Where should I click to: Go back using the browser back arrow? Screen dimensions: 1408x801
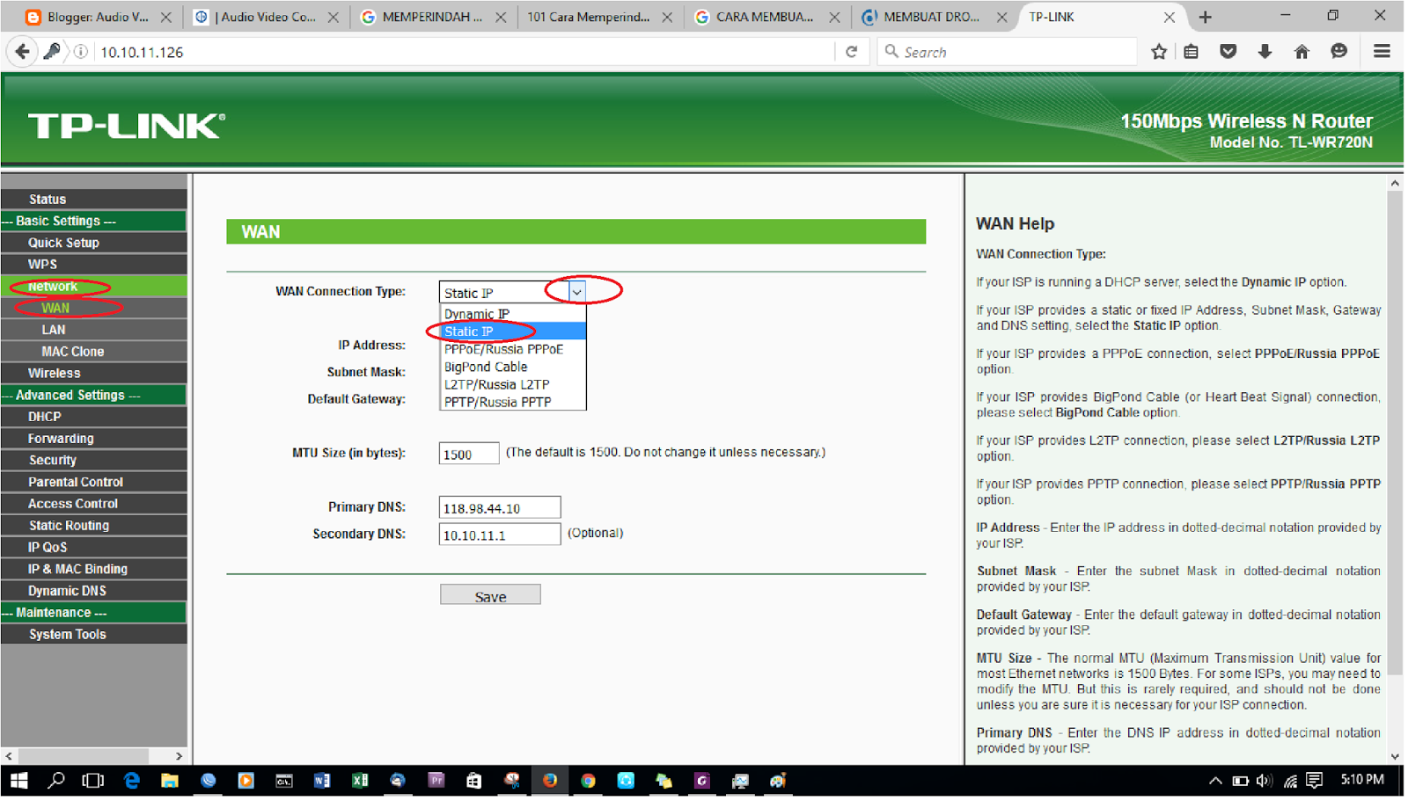coord(22,52)
